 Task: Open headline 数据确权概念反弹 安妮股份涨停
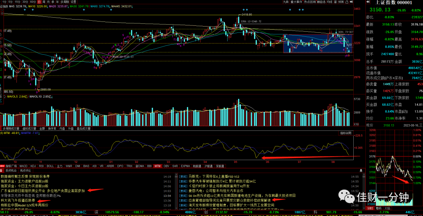(x=25, y=177)
